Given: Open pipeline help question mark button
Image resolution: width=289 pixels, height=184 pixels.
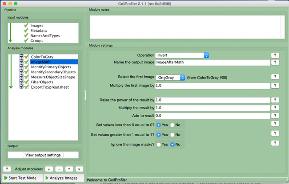Looking at the screenshot, I should 7,169.
